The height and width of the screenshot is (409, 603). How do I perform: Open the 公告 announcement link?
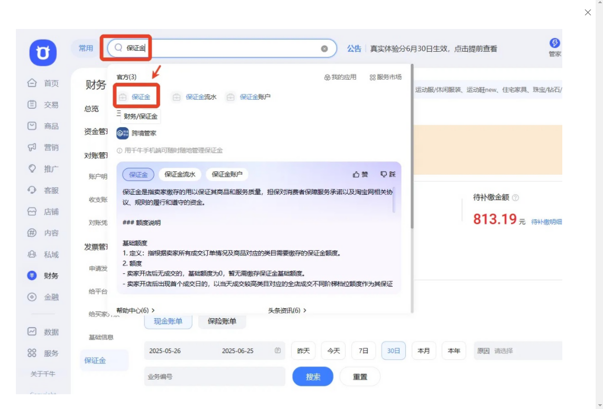(354, 49)
